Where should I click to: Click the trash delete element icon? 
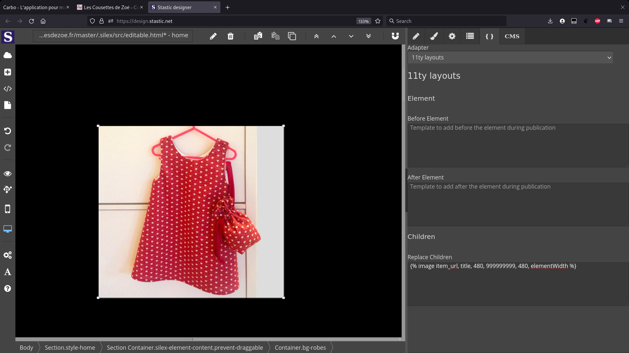click(230, 36)
